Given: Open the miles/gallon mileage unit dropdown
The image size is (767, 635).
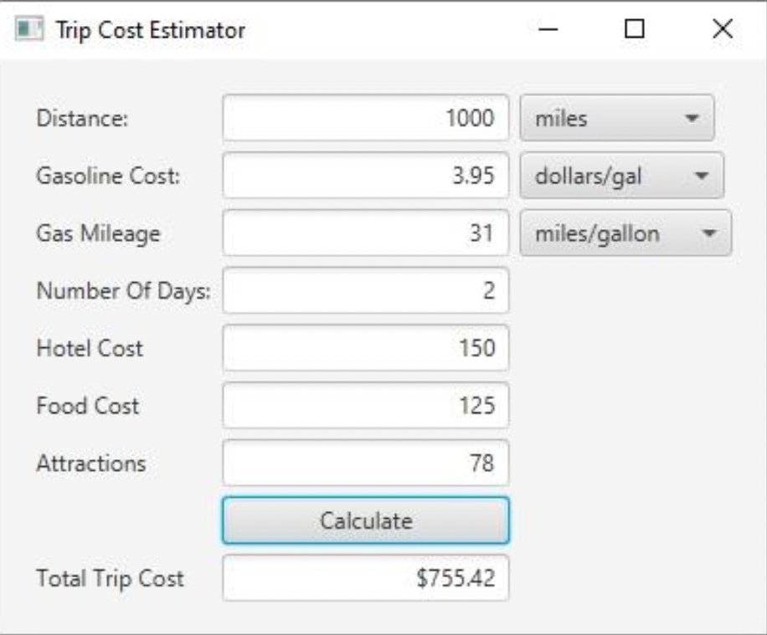Looking at the screenshot, I should point(625,233).
